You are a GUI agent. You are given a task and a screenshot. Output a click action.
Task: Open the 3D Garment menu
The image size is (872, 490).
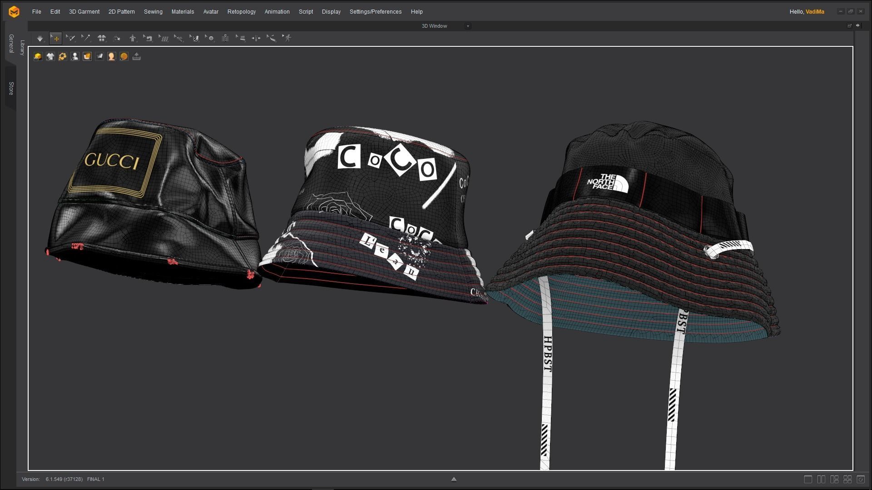(x=84, y=12)
